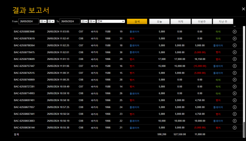Select bet ID BAC-62558788364
Screen dimensions: 246x141
pyautogui.click(x=24, y=45)
